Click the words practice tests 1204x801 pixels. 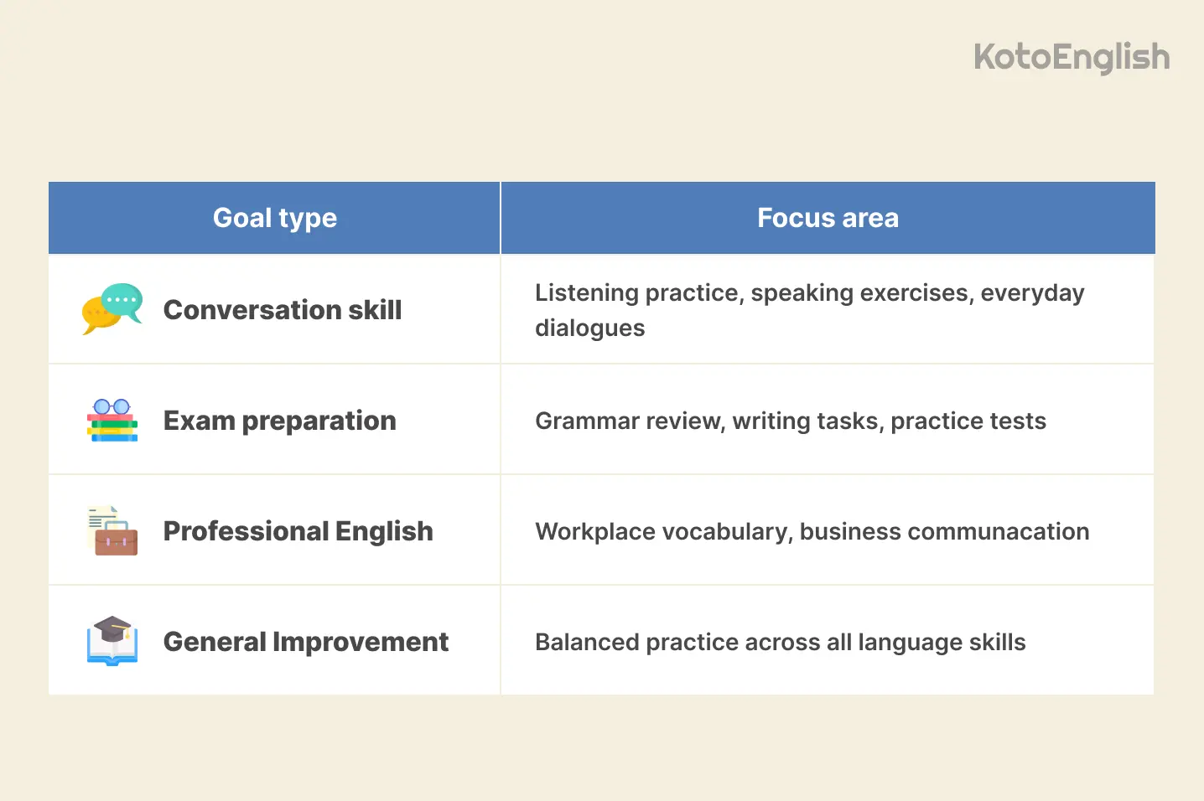pos(968,421)
